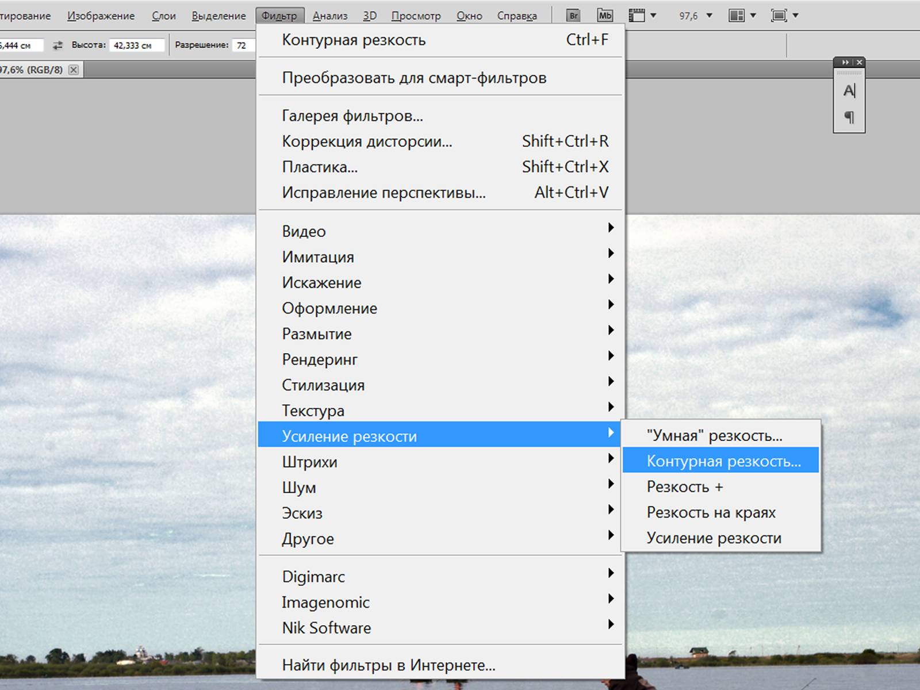Expand the Текстура submenu
Viewport: 920px width, 690px height.
(x=440, y=411)
